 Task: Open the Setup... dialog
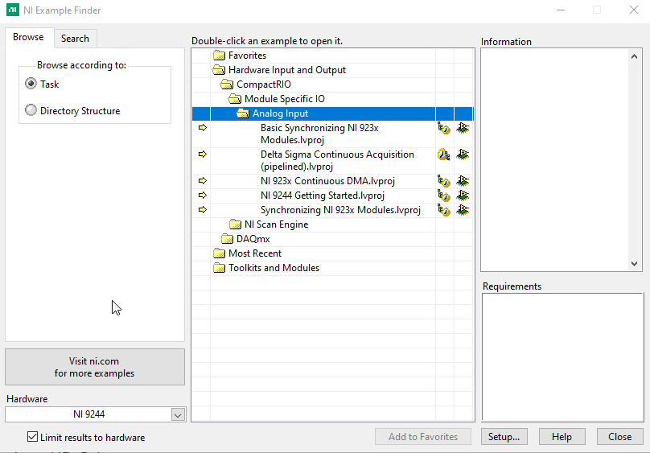504,437
